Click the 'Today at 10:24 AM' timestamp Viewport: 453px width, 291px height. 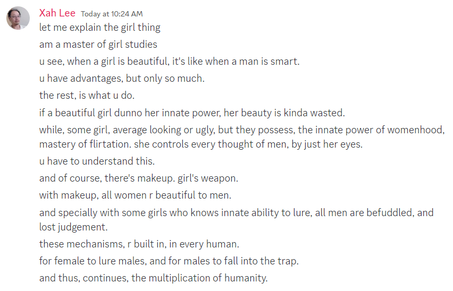[112, 14]
